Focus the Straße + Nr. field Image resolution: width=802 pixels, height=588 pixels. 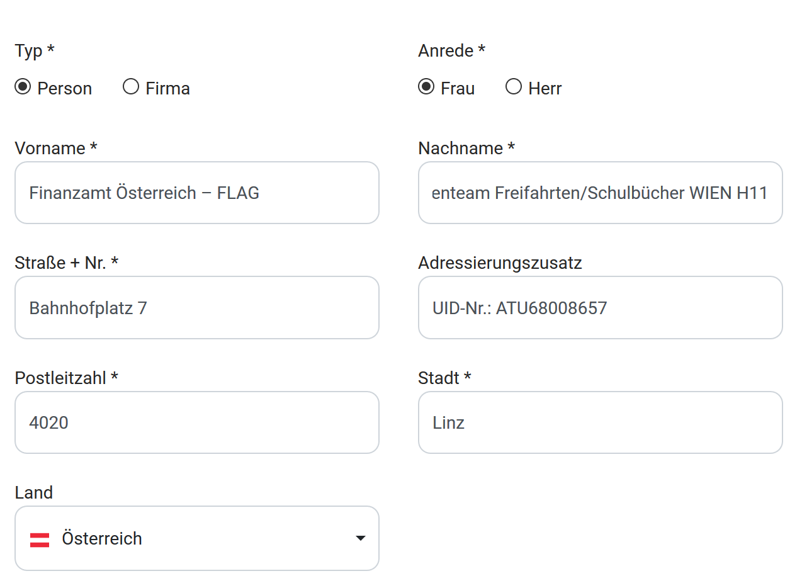(x=197, y=308)
